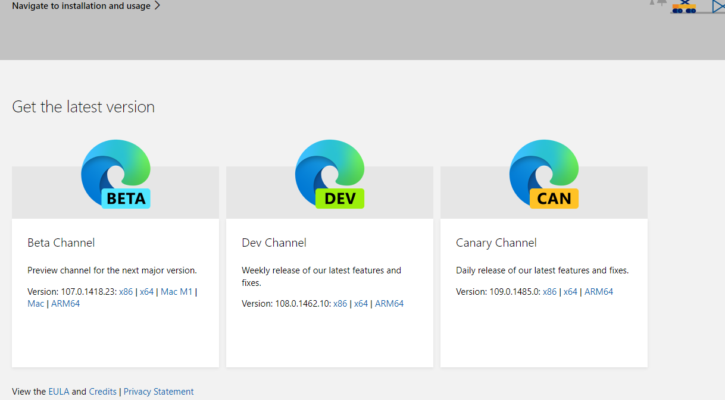725x400 pixels.
Task: Click the Canary Channel heading
Action: [x=496, y=242]
